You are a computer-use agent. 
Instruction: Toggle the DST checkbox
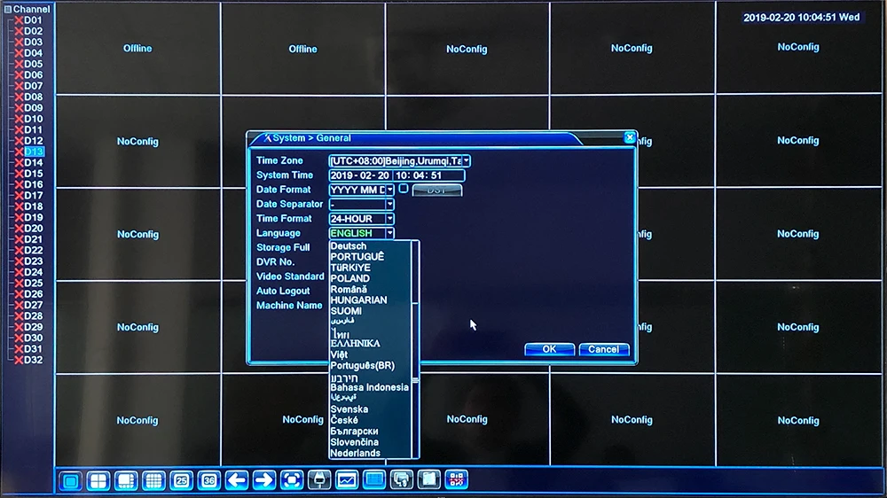click(x=404, y=188)
